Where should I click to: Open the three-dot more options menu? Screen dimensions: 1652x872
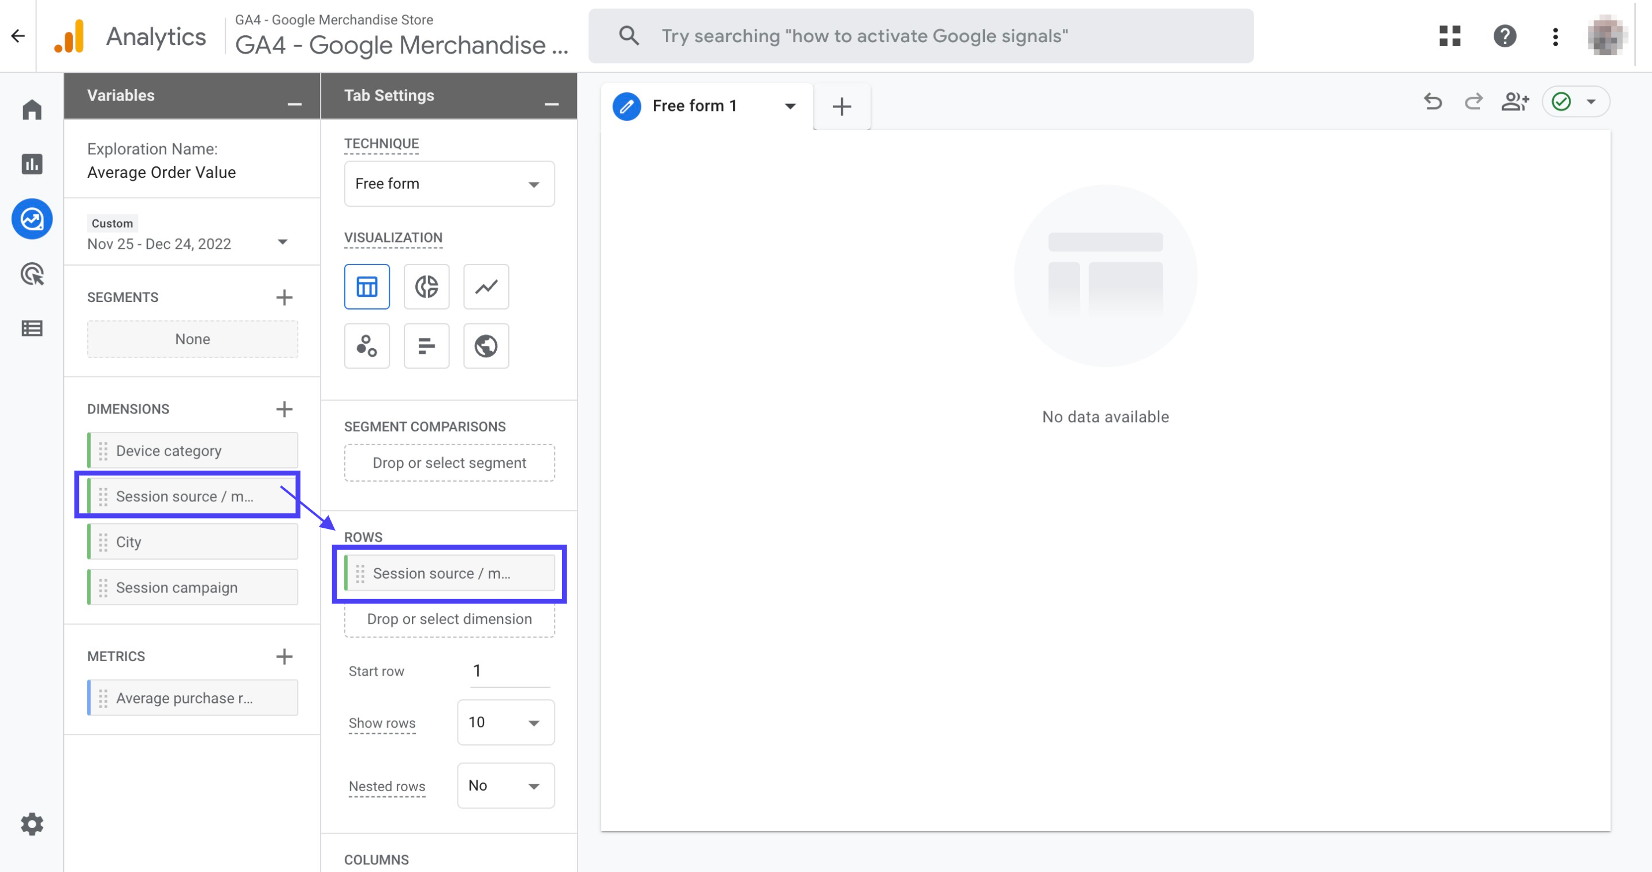pos(1555,36)
